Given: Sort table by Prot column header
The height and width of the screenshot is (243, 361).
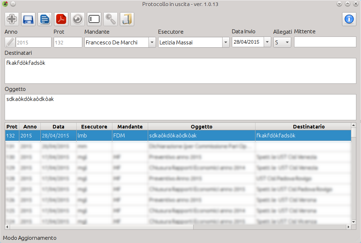Looking at the screenshot, I should click(x=12, y=126).
